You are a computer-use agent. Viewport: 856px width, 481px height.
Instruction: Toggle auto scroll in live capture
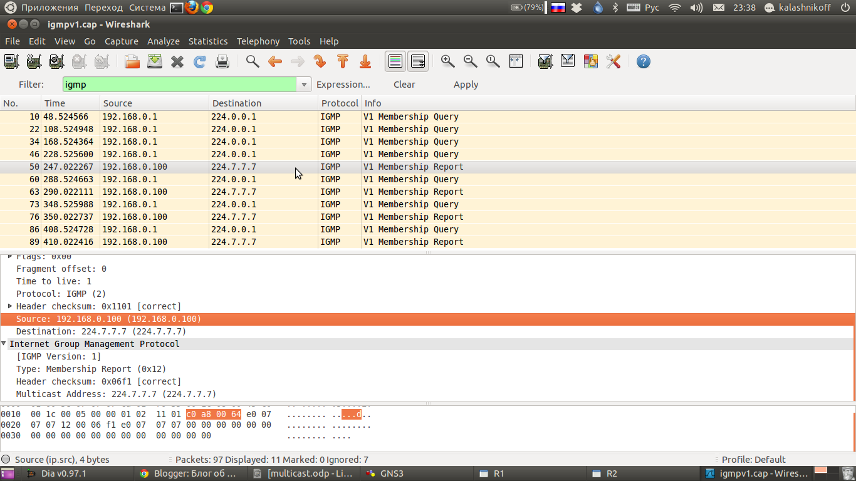coord(418,61)
